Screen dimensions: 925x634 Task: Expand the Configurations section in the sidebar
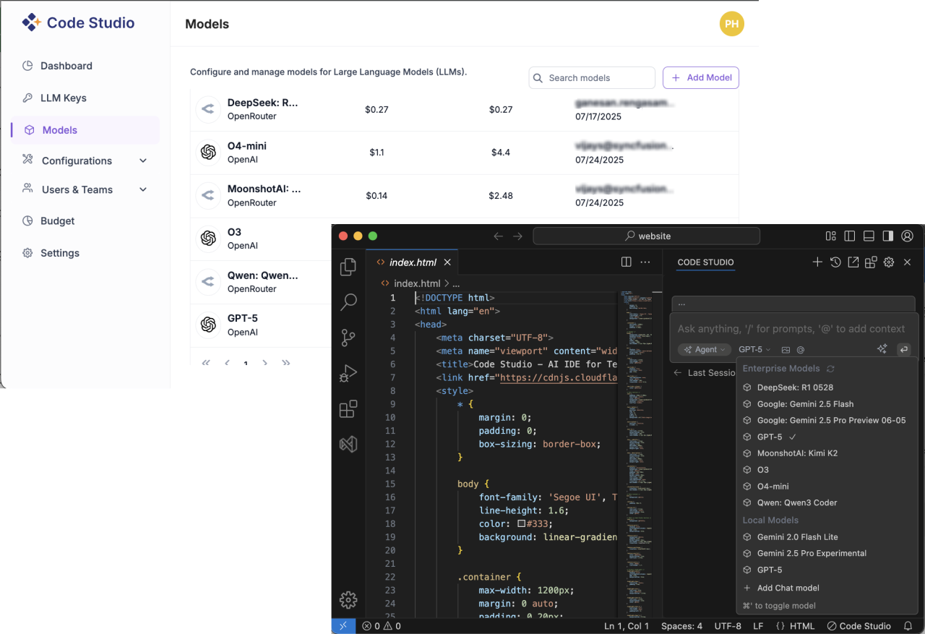[x=78, y=160]
